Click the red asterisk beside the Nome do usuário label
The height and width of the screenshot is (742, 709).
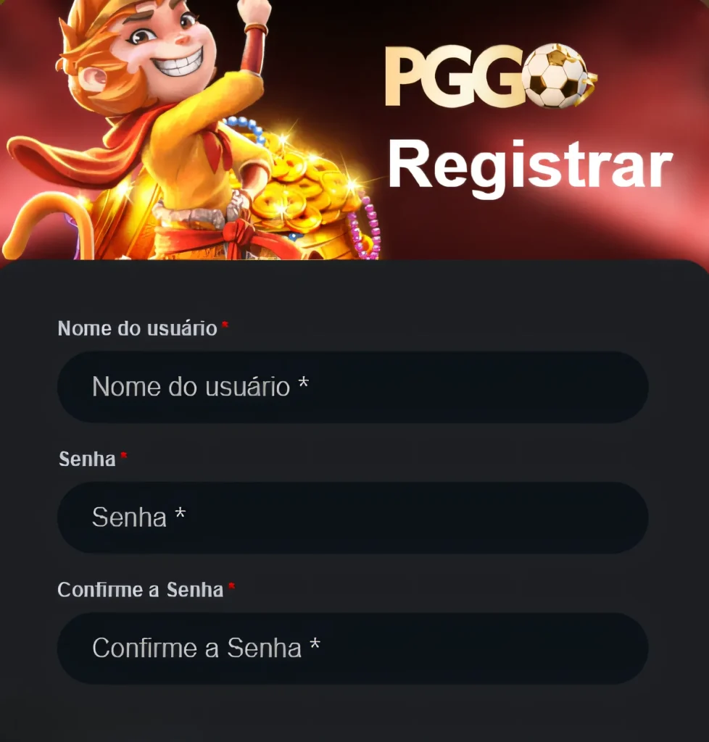point(225,324)
